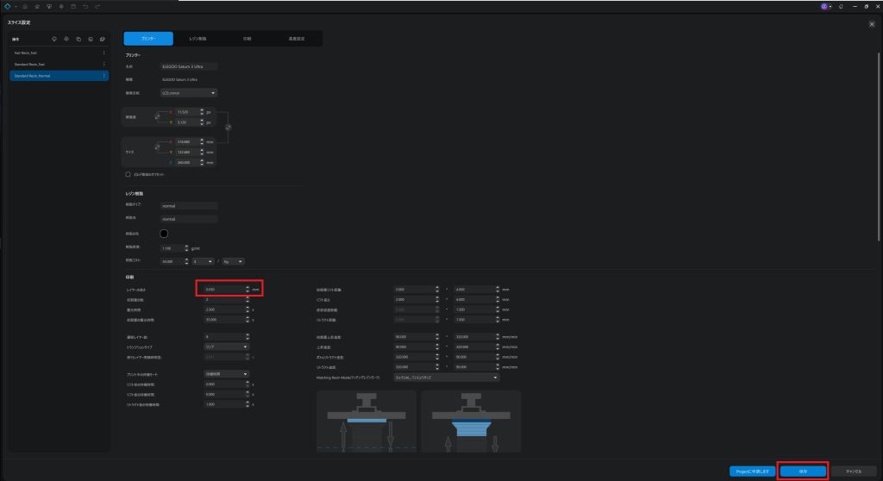
Task: Click the last icon in the profile list header
Action: coord(102,40)
